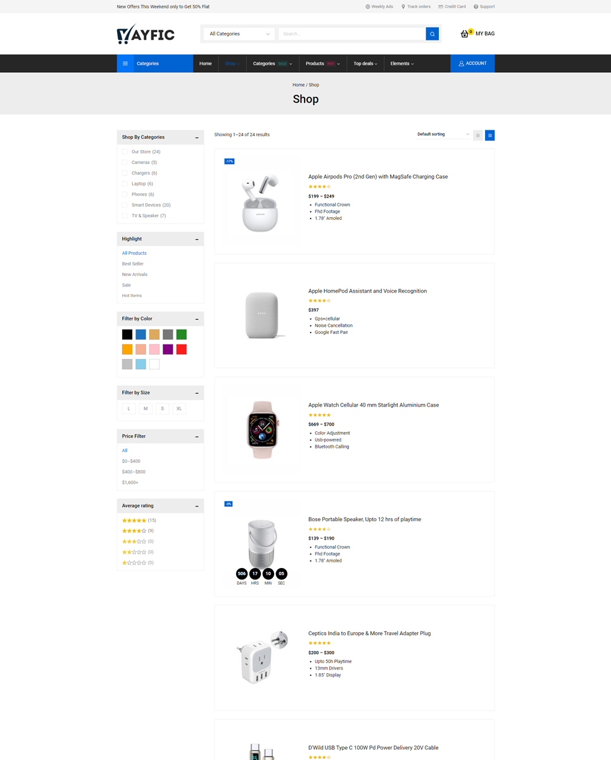Click into the Search input field

pyautogui.click(x=351, y=34)
